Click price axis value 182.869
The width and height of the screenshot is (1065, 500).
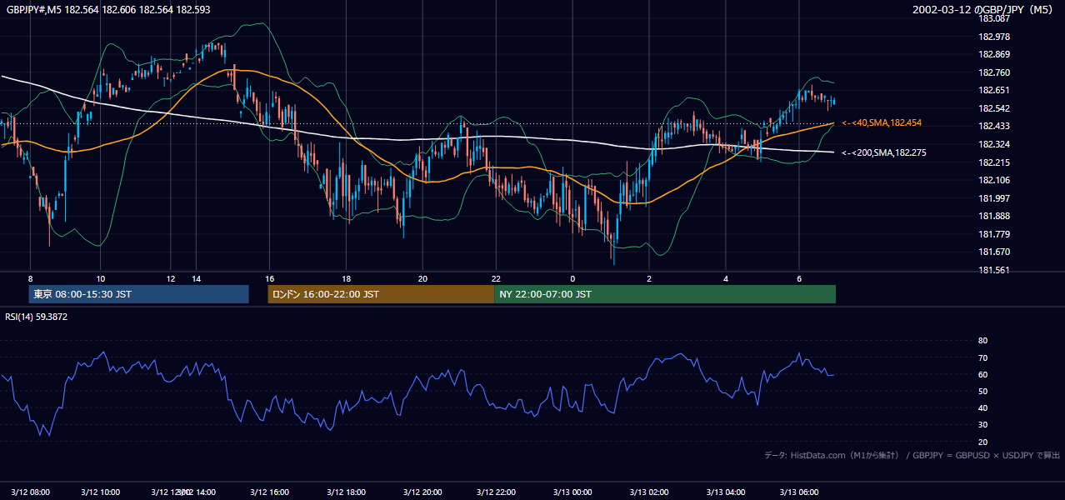tap(994, 54)
